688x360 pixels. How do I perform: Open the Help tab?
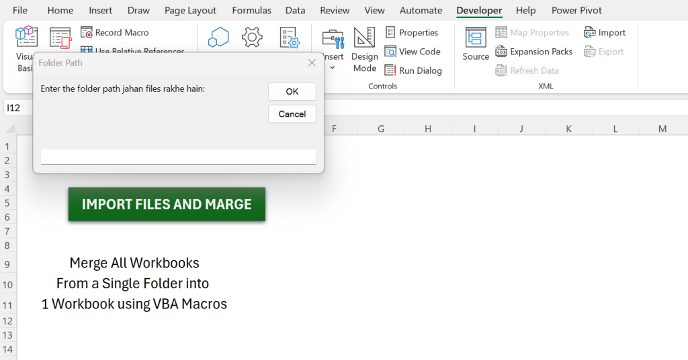[x=525, y=11]
